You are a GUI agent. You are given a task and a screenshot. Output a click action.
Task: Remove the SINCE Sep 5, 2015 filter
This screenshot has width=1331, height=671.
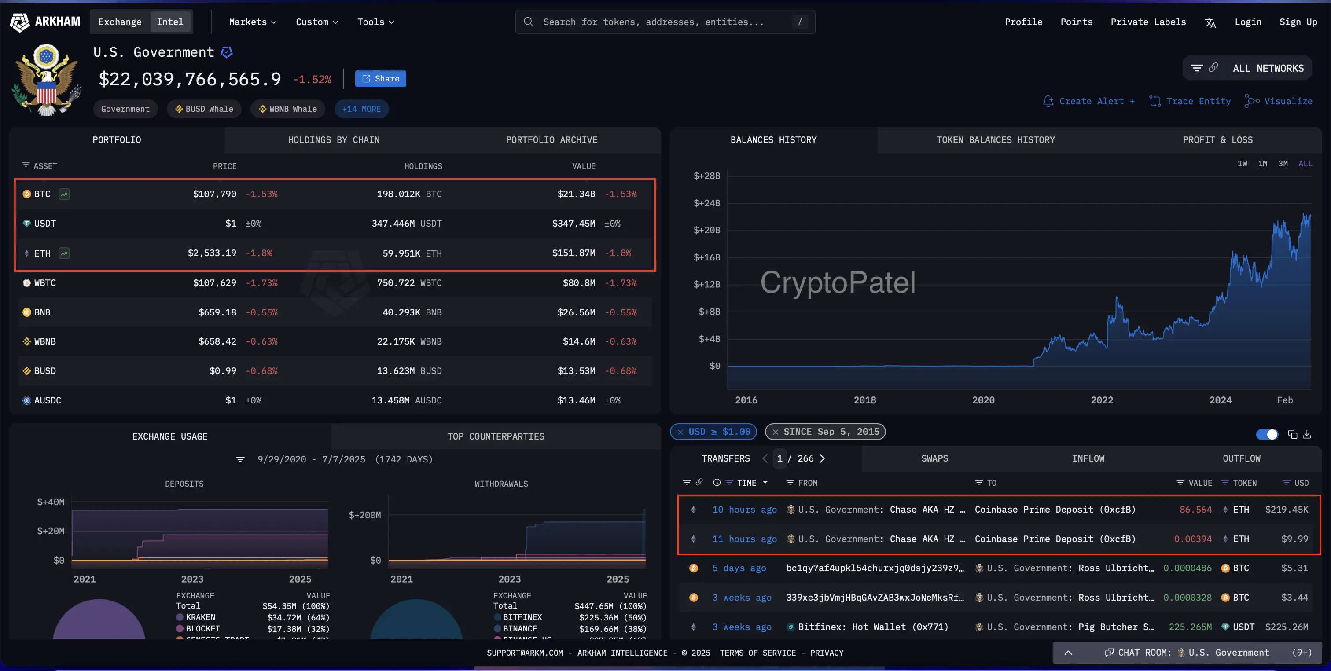775,432
